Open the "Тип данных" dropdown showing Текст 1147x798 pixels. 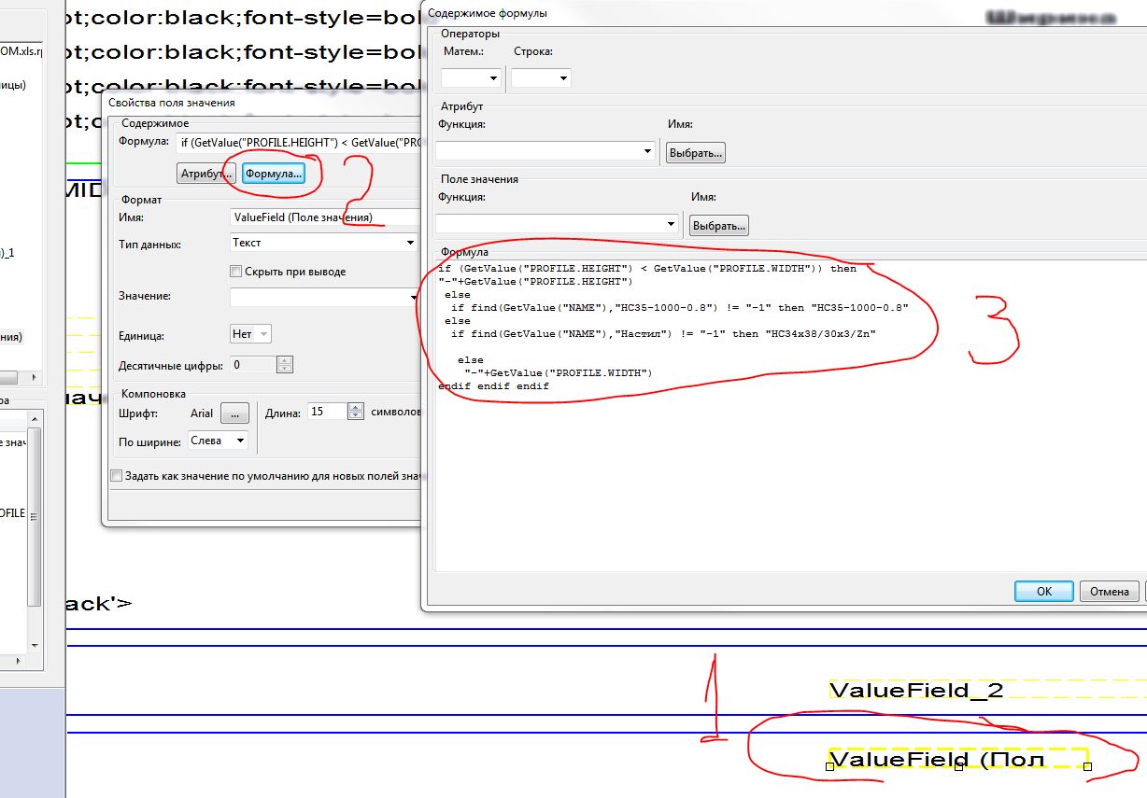[323, 243]
